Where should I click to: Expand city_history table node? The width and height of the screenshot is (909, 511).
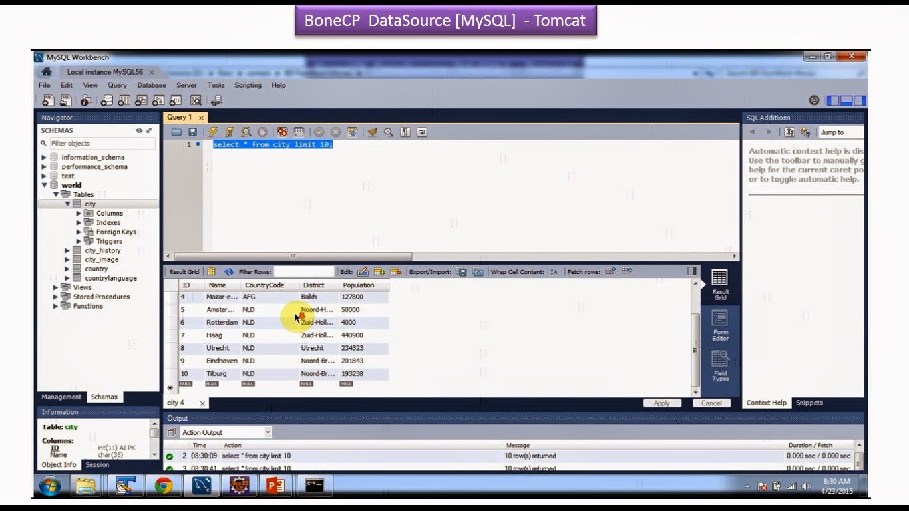coord(67,251)
